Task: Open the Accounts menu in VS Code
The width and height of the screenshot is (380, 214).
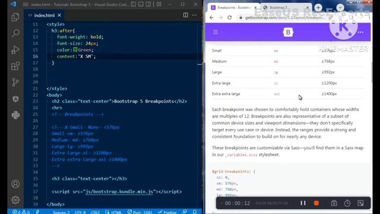Action: click(15, 184)
